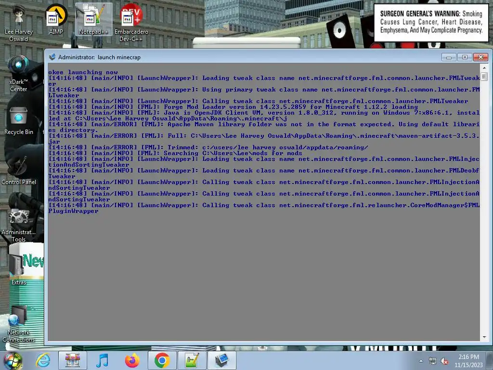Click the console scrollbar down arrow
The height and width of the screenshot is (370, 493).
pos(484,337)
